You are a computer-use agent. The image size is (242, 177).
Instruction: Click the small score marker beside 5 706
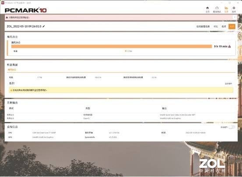point(126,51)
